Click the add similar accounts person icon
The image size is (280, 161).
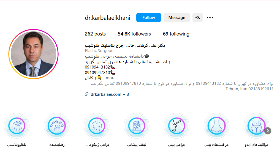197,18
